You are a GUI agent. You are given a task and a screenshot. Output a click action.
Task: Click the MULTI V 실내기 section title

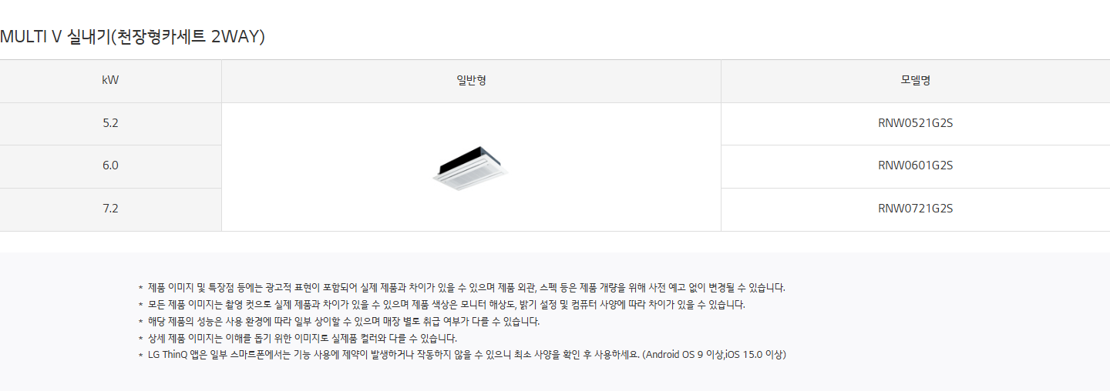[133, 36]
